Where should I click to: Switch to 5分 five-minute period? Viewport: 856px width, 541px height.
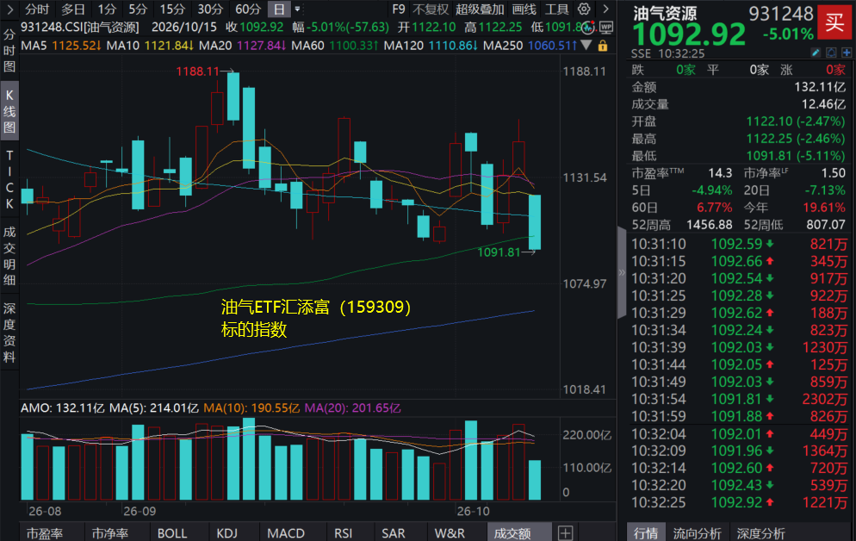pyautogui.click(x=138, y=9)
